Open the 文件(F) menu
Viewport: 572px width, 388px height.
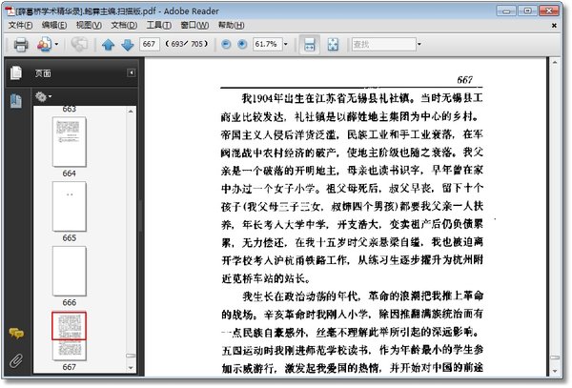tap(20, 24)
